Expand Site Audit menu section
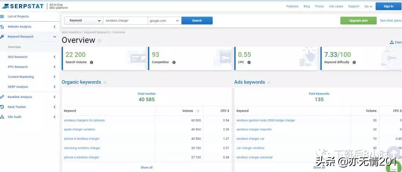This screenshot has width=402, height=172. pyautogui.click(x=55, y=117)
